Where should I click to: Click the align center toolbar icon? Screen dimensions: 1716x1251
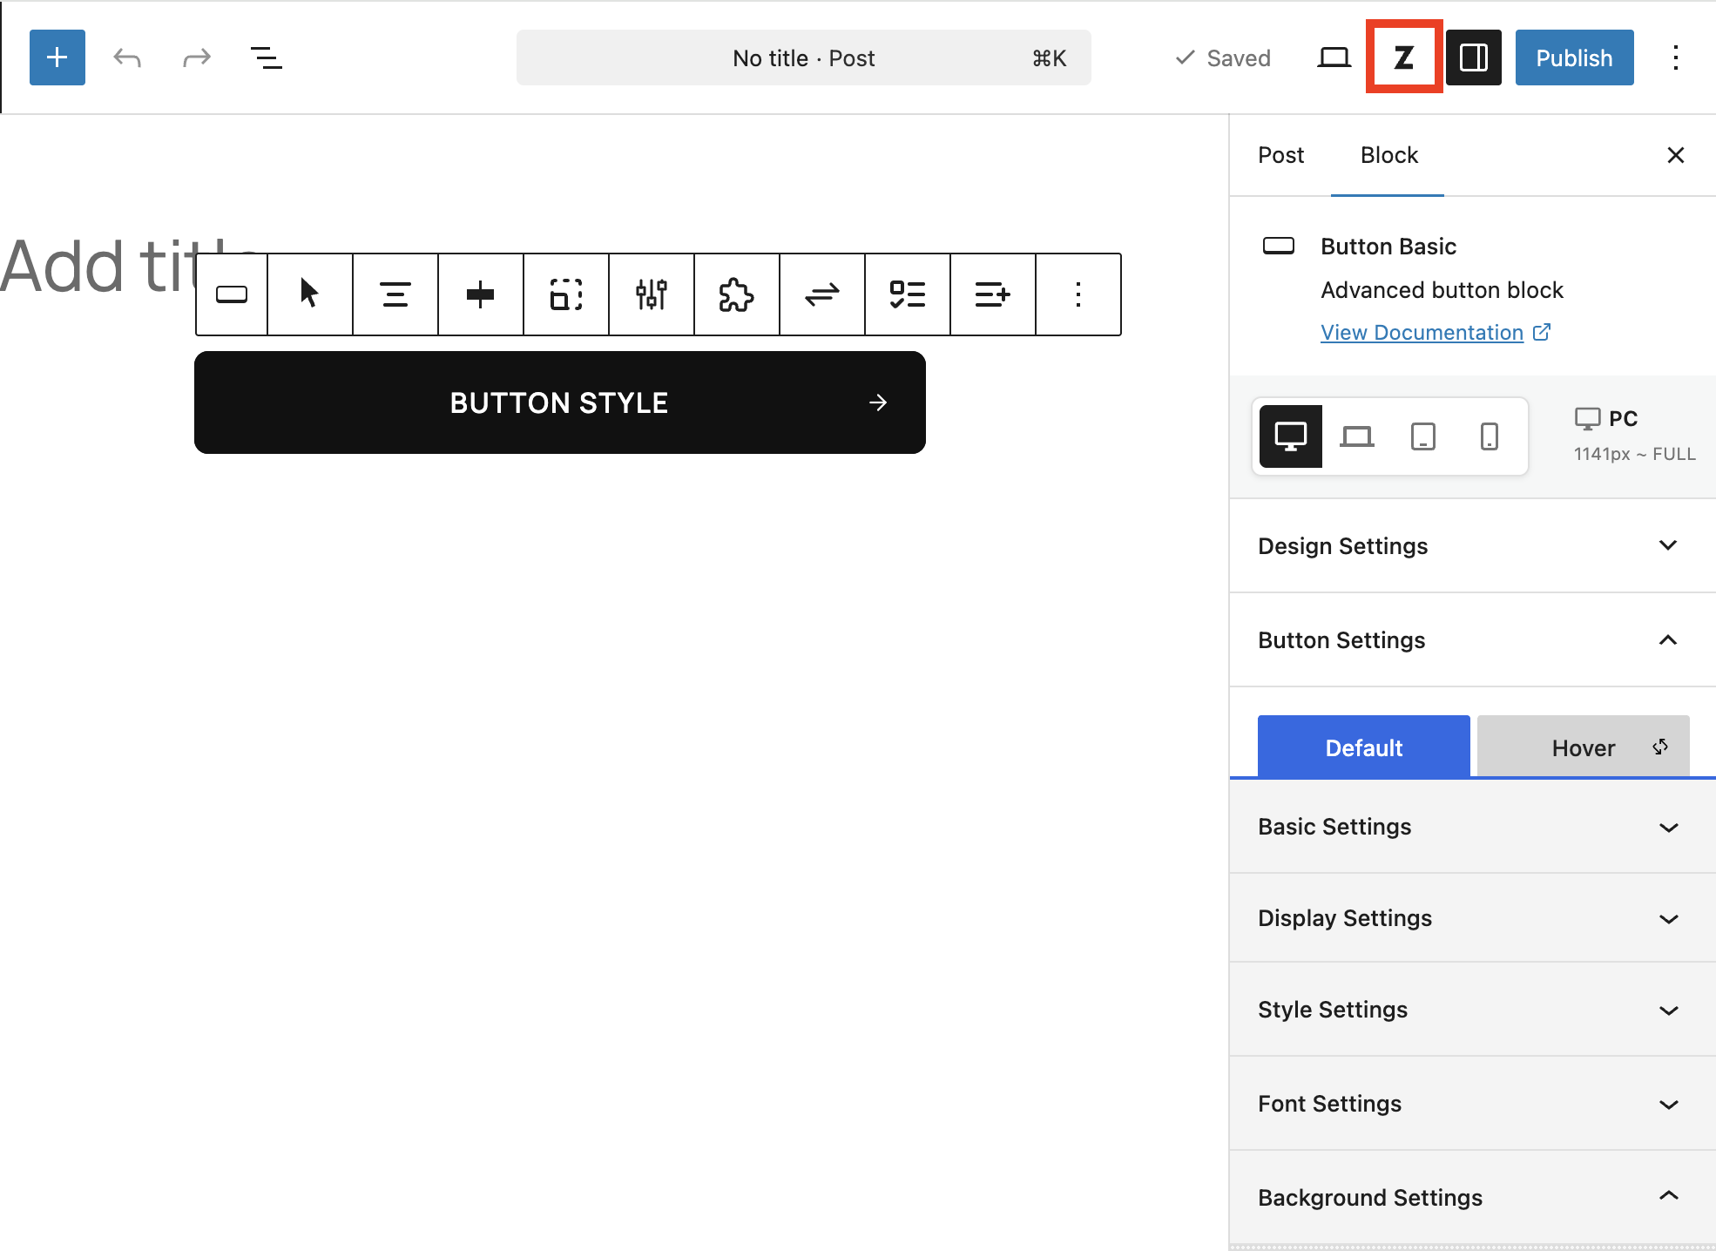point(395,294)
